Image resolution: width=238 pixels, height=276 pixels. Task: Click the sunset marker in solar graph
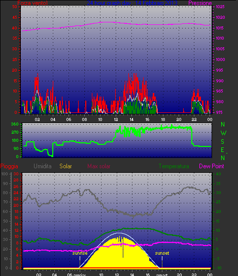tap(162, 253)
